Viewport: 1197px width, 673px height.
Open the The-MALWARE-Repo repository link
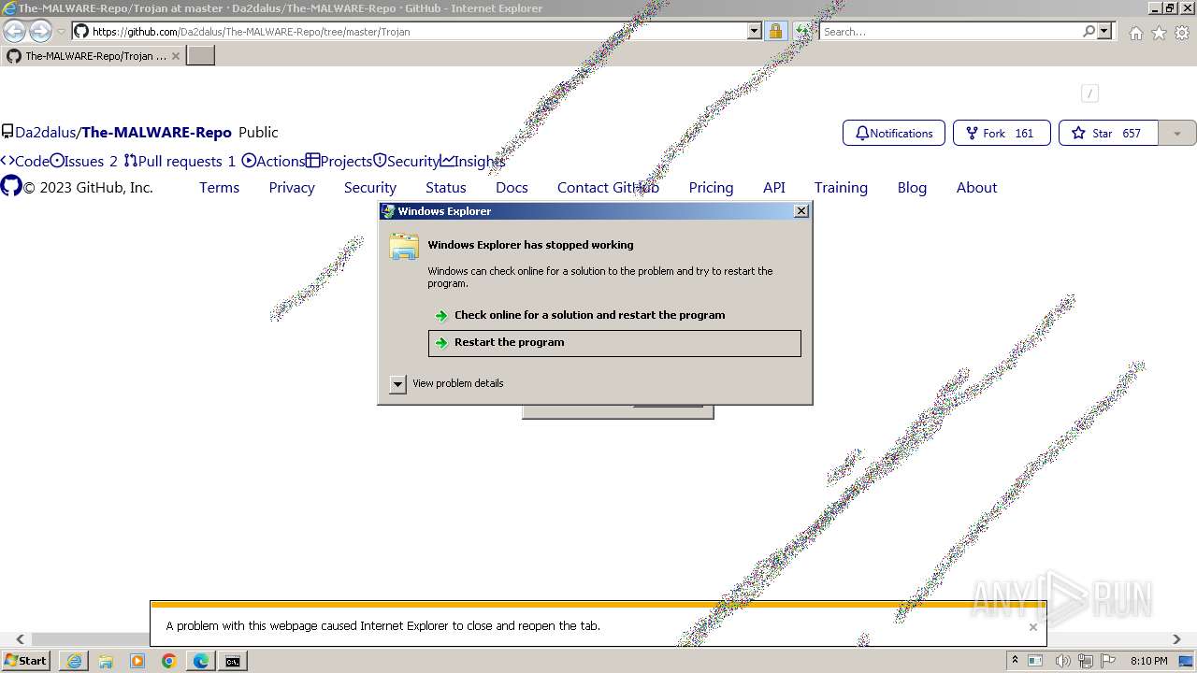pyautogui.click(x=156, y=133)
